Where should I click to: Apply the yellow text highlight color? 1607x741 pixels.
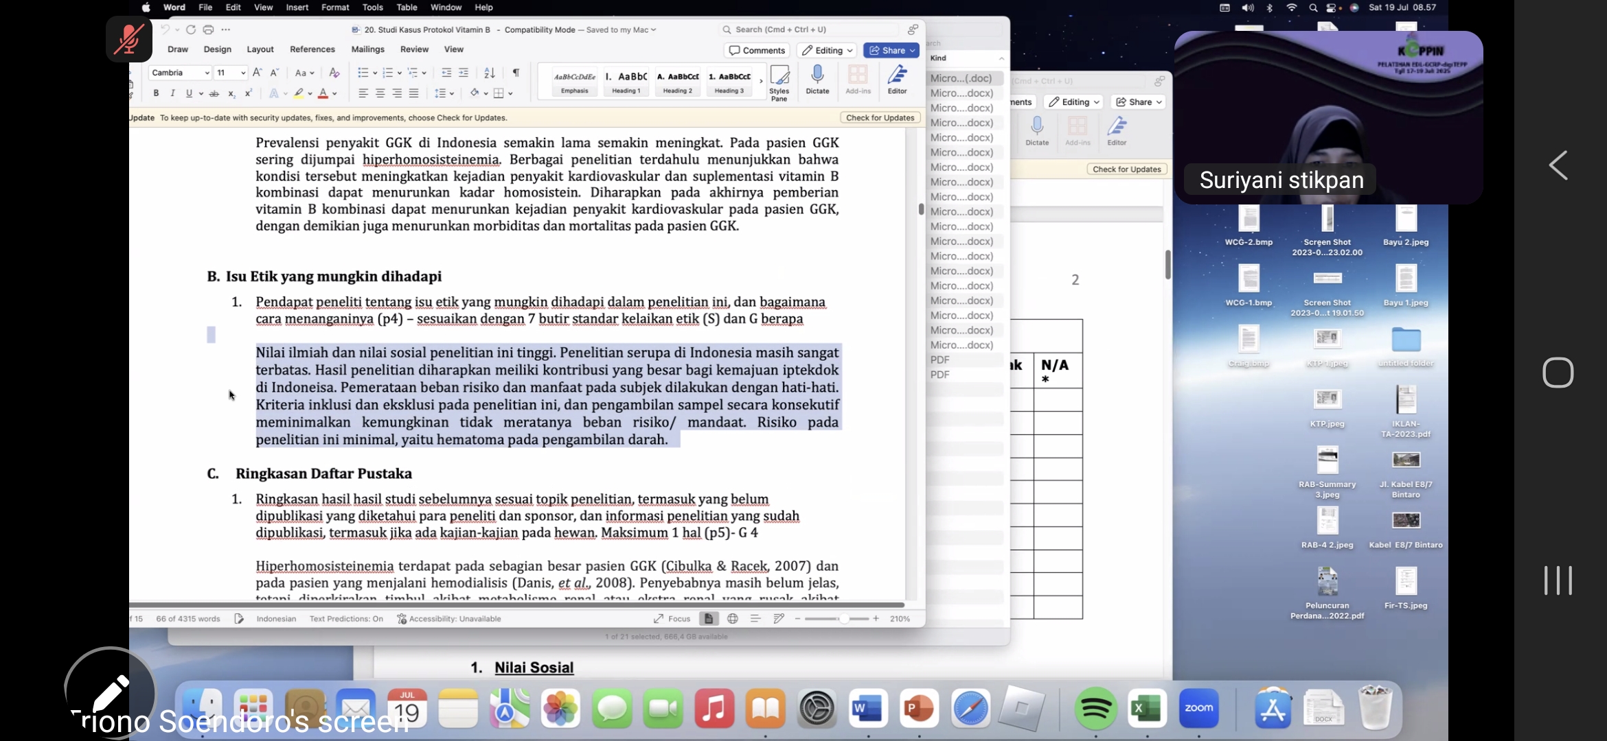coord(299,93)
